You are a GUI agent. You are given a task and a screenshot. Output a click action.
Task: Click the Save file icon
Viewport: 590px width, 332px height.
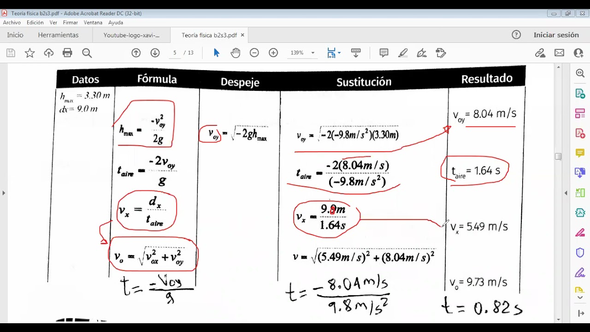coord(11,53)
